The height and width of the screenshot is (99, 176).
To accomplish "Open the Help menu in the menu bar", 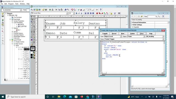I will pos(28,4).
